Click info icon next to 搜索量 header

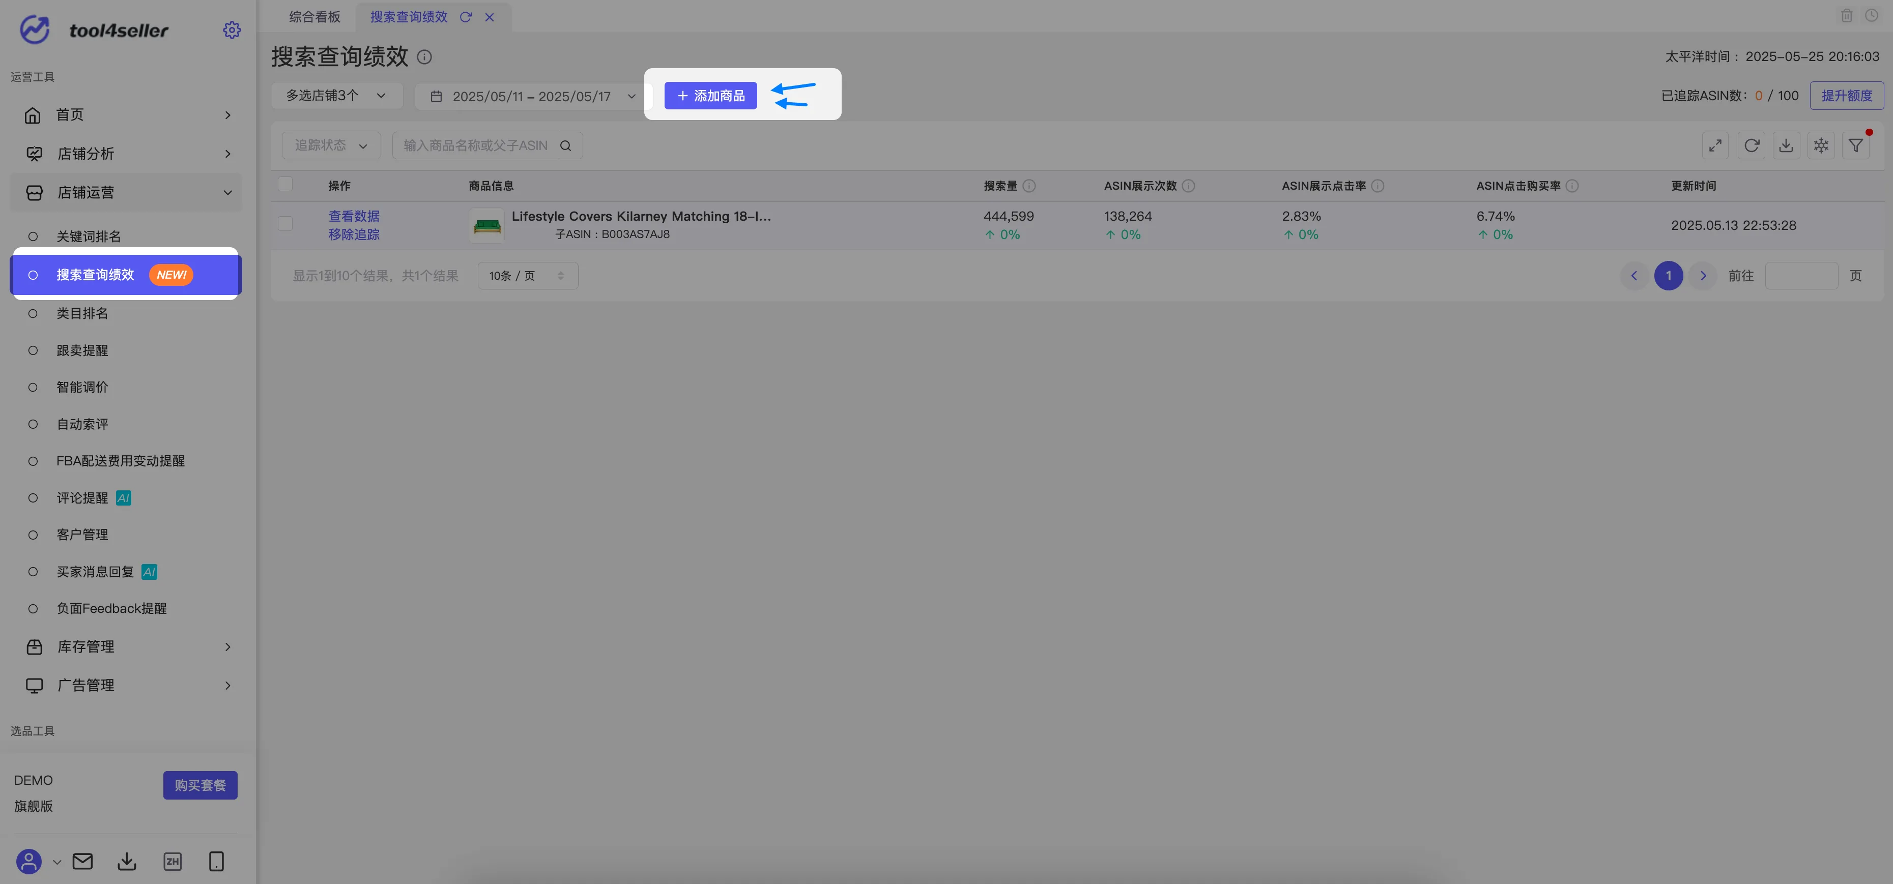click(x=1029, y=186)
